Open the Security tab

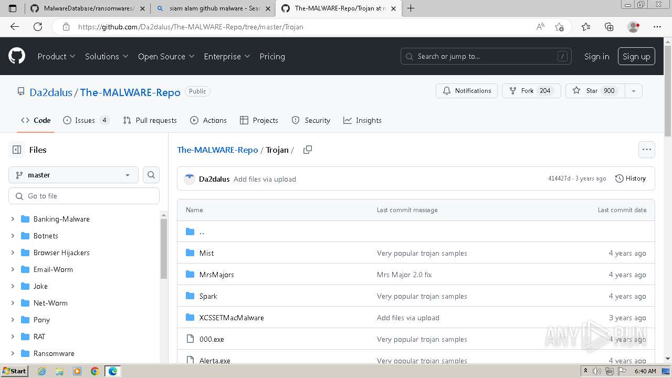click(x=311, y=120)
